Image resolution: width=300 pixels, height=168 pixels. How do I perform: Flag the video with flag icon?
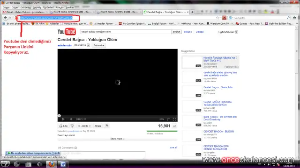coord(107,126)
